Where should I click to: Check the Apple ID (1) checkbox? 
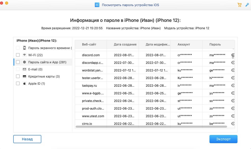point(18,83)
